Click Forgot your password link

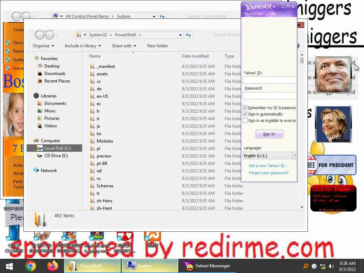(x=269, y=173)
